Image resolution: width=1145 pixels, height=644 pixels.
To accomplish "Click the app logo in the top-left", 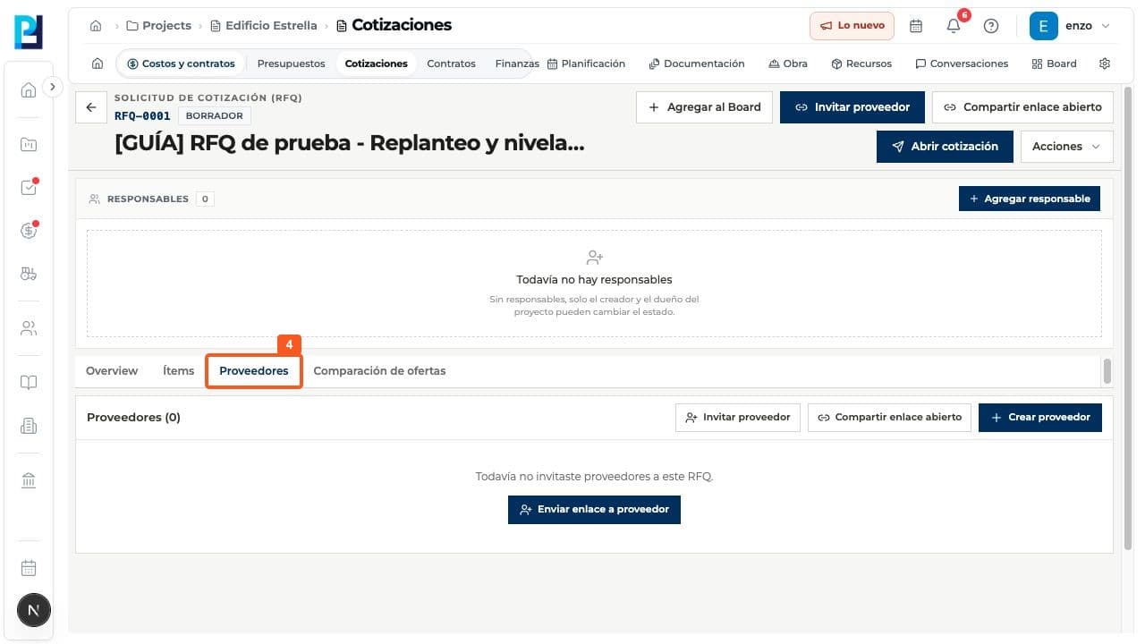I will (x=29, y=31).
